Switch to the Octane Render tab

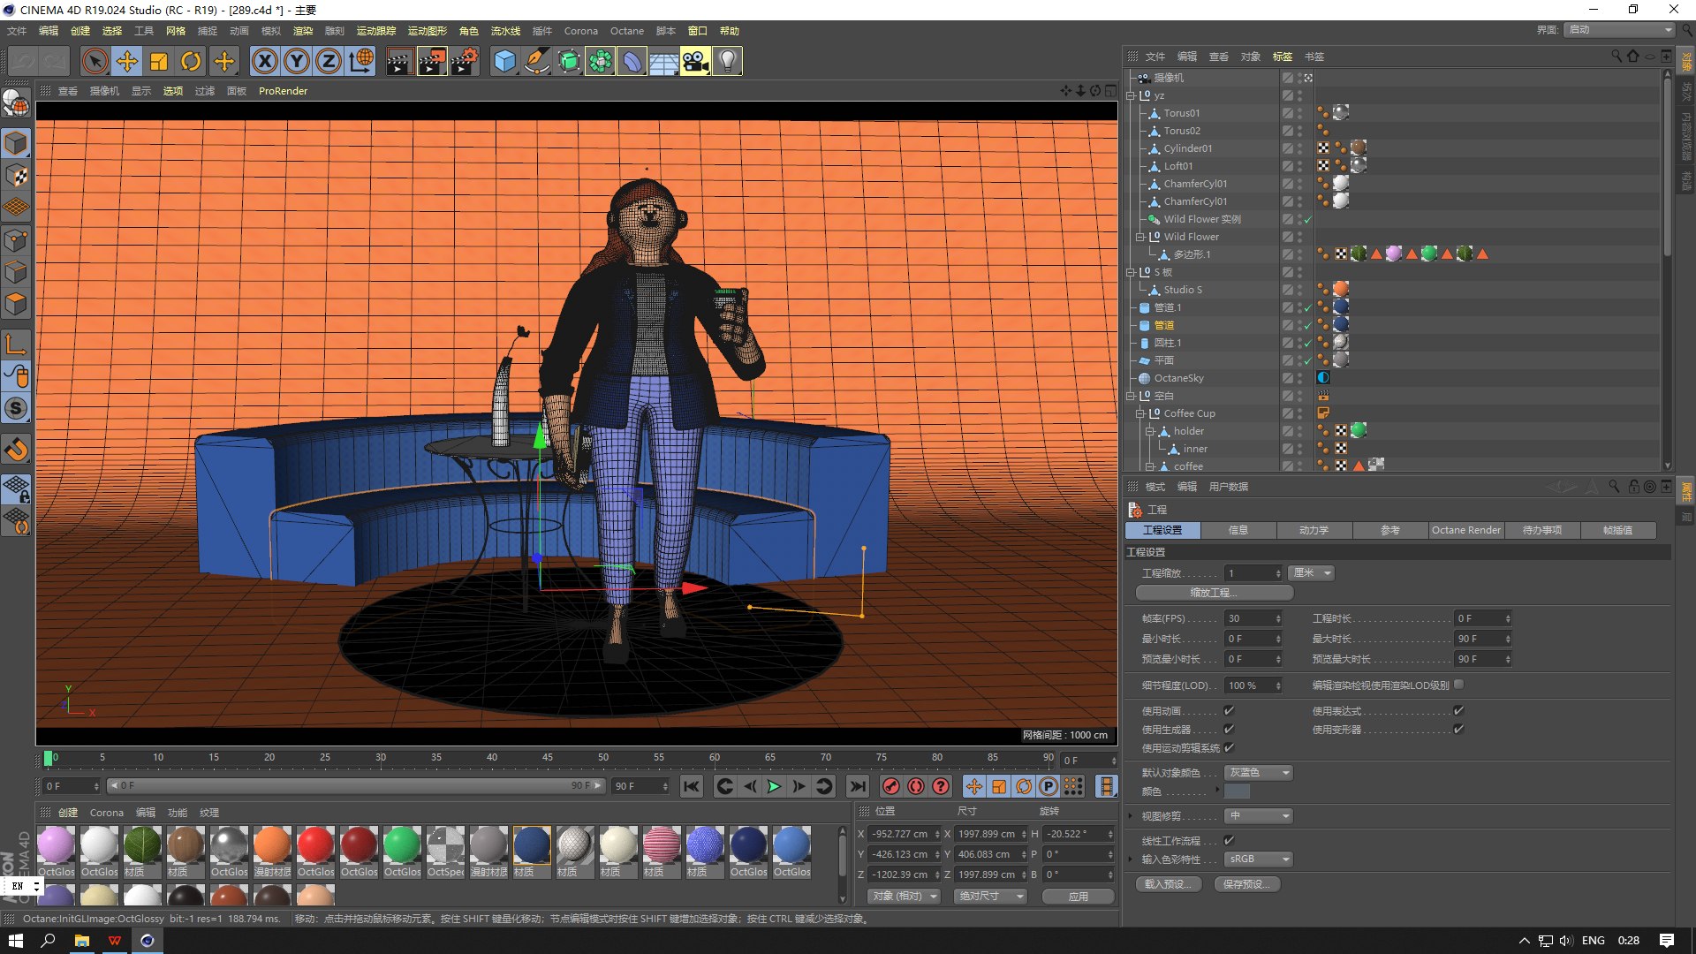point(1465,530)
